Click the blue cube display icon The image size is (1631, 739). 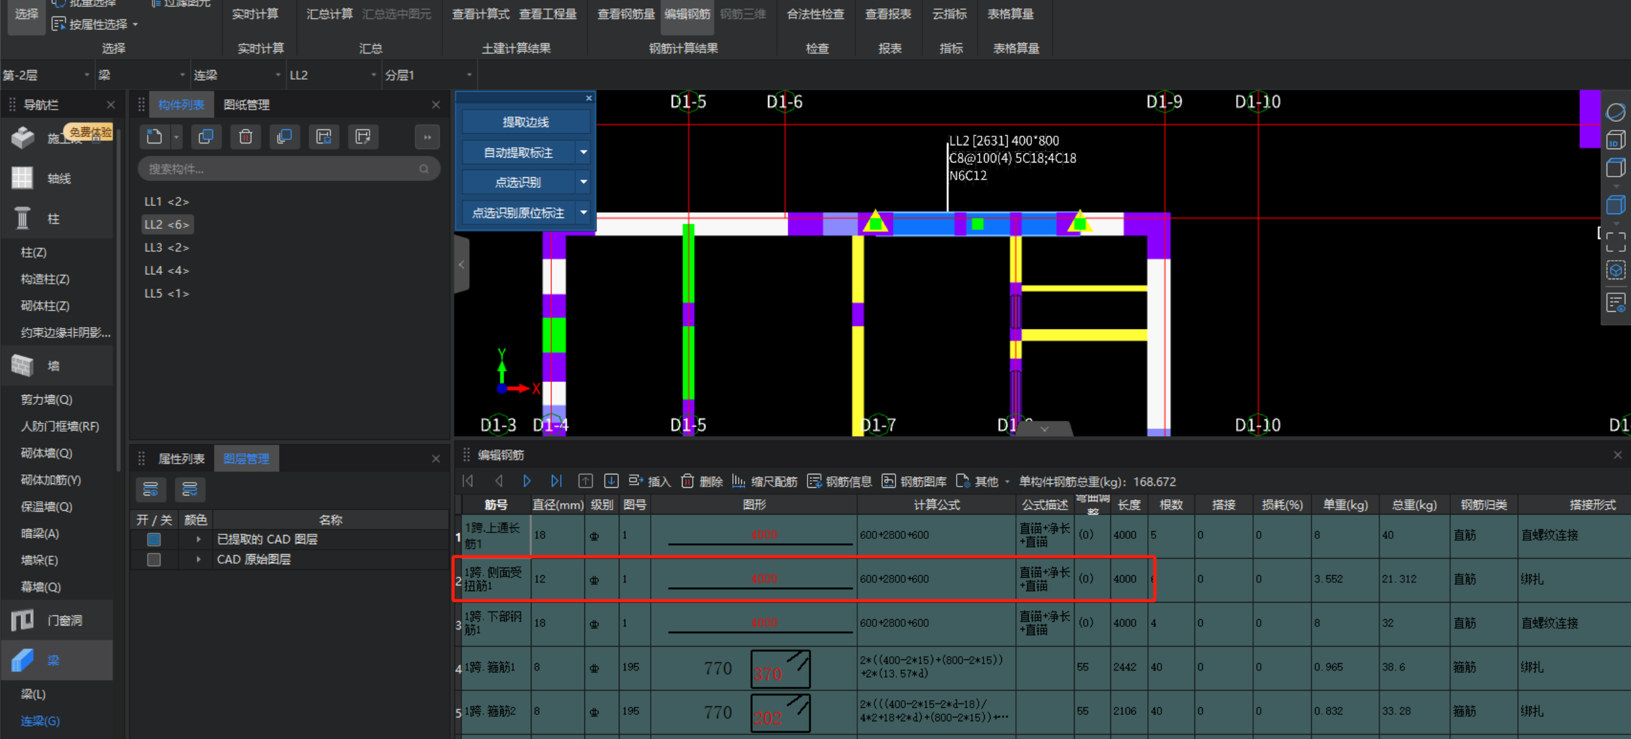point(1615,205)
